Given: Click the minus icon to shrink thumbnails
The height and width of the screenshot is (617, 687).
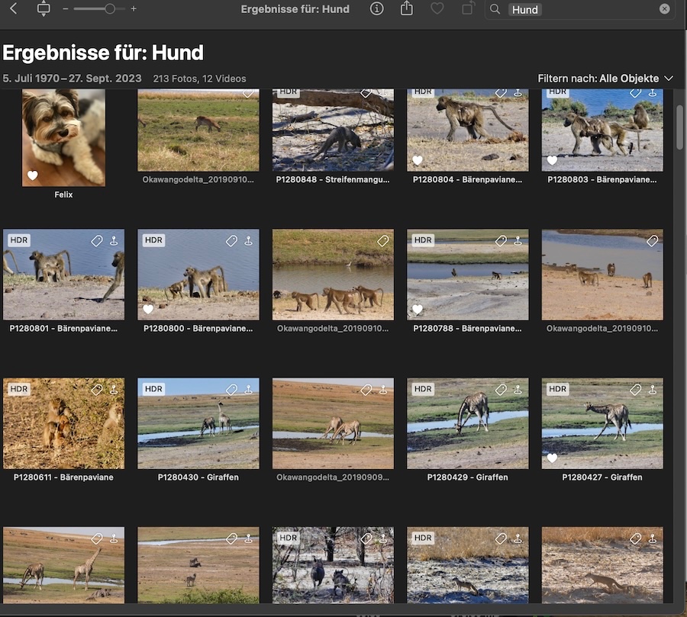Looking at the screenshot, I should [x=66, y=9].
